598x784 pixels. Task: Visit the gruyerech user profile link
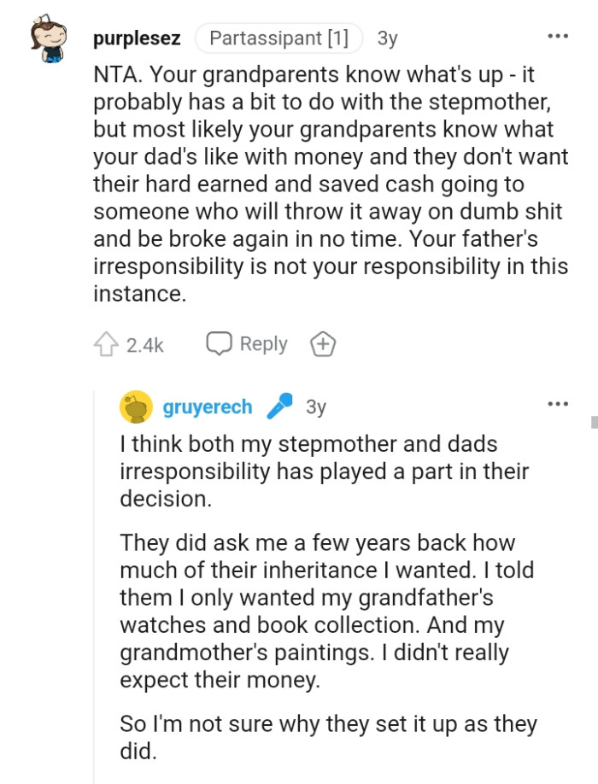208,407
